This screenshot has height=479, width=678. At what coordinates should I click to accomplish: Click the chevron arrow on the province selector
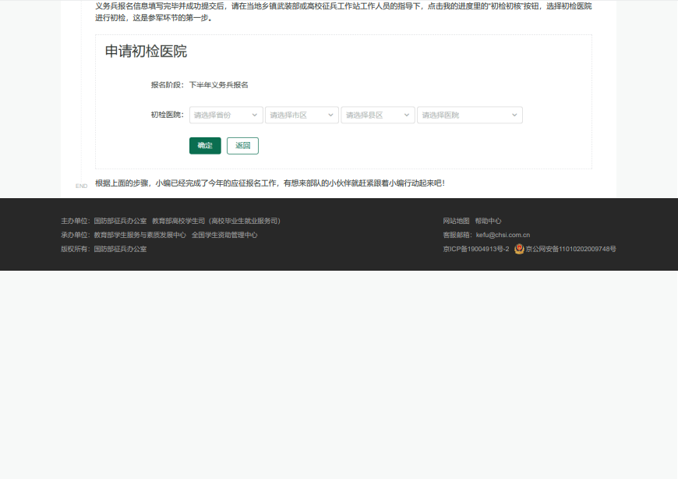pyautogui.click(x=256, y=115)
